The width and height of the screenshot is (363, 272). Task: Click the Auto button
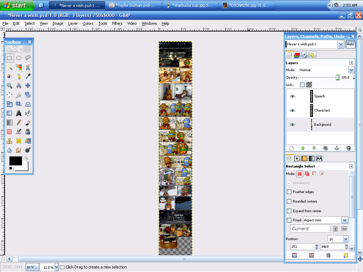coord(350,44)
